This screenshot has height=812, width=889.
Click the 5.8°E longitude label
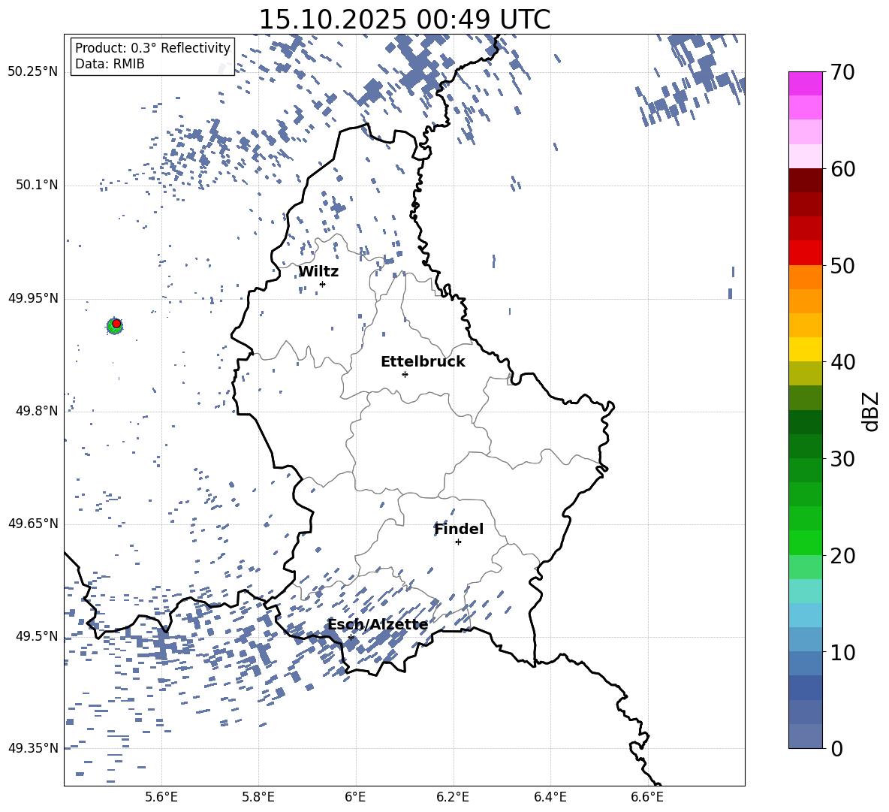[258, 797]
